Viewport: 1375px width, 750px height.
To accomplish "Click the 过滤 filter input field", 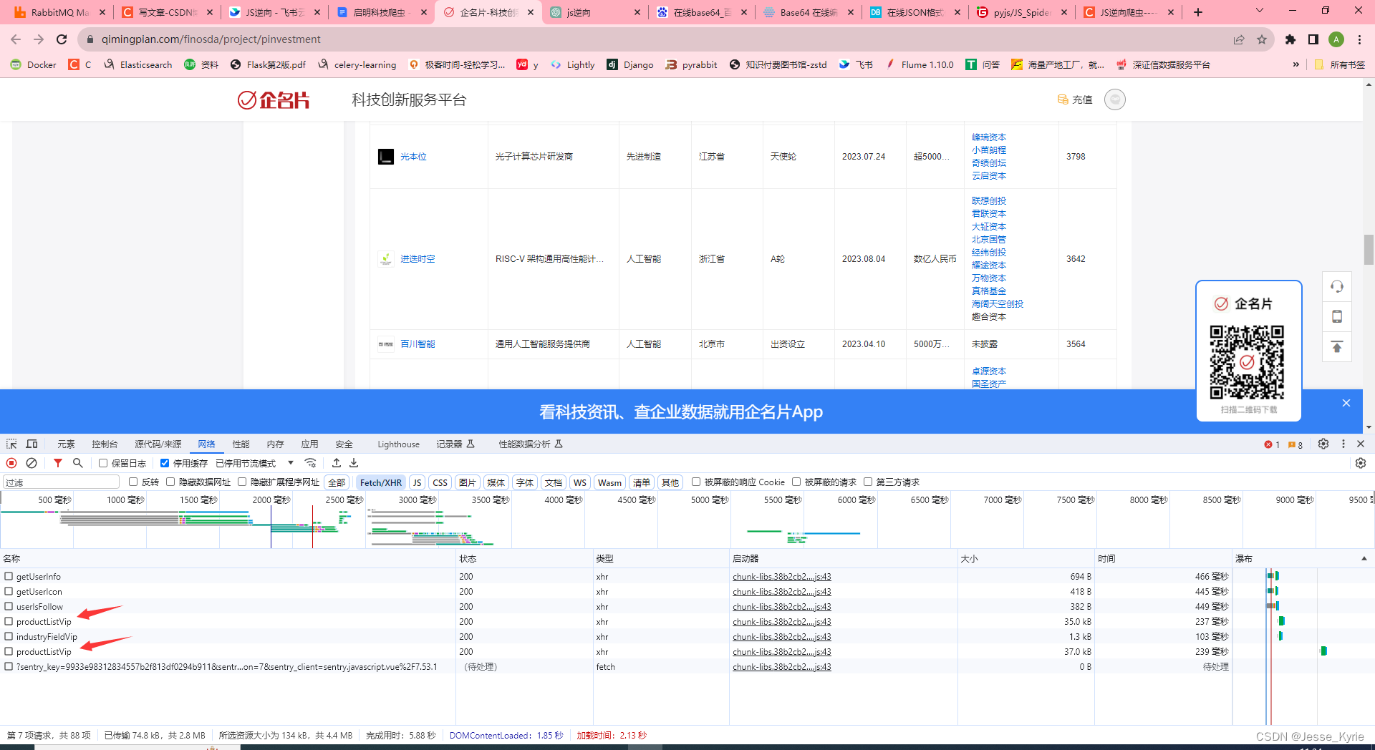I will (x=61, y=482).
